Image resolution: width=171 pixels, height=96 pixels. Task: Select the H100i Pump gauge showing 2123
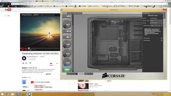(67, 62)
